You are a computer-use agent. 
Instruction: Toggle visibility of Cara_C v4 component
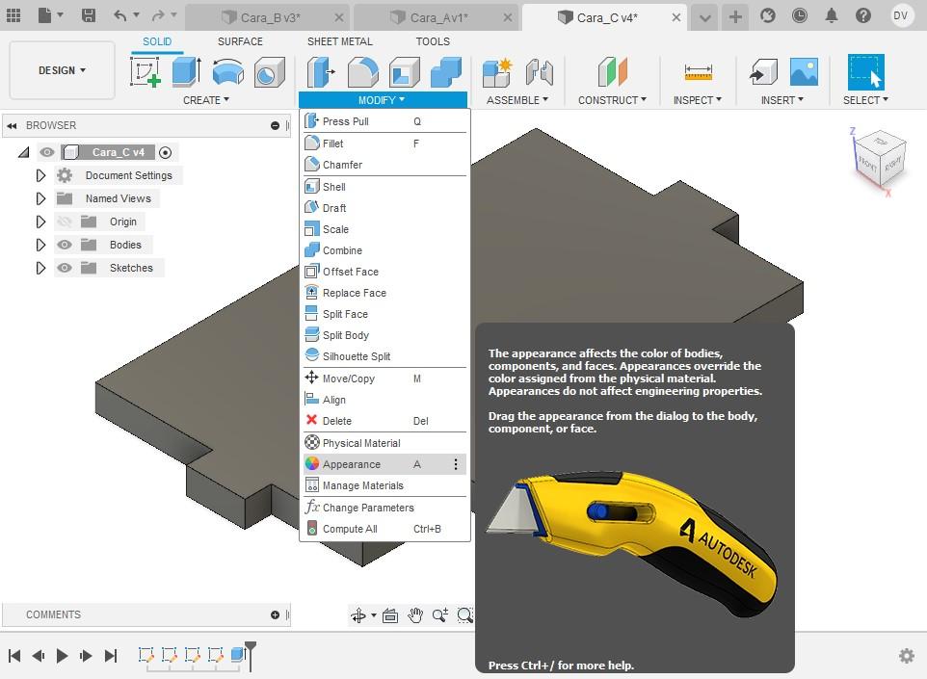[46, 152]
